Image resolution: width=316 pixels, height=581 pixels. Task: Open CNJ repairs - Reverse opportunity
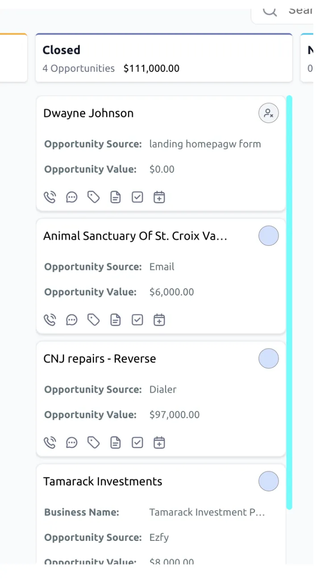(100, 359)
